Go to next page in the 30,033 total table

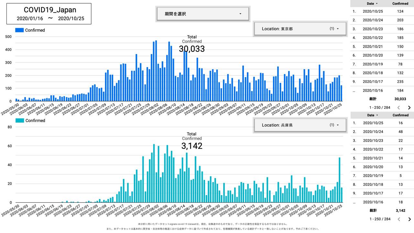click(x=409, y=108)
